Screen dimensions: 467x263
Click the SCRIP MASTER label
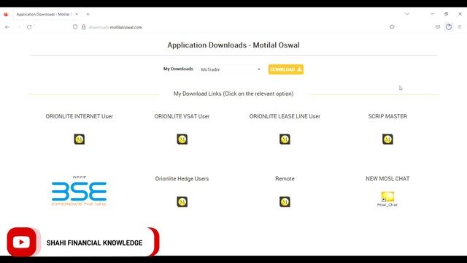pos(387,116)
